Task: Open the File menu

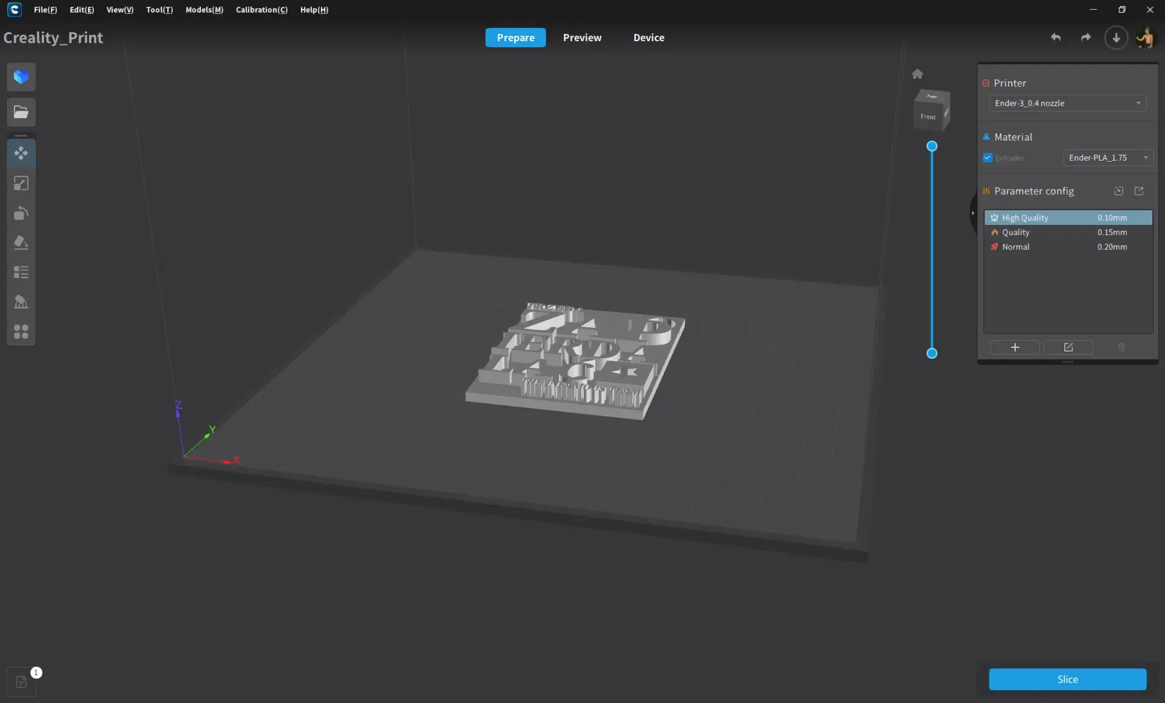Action: pyautogui.click(x=46, y=10)
